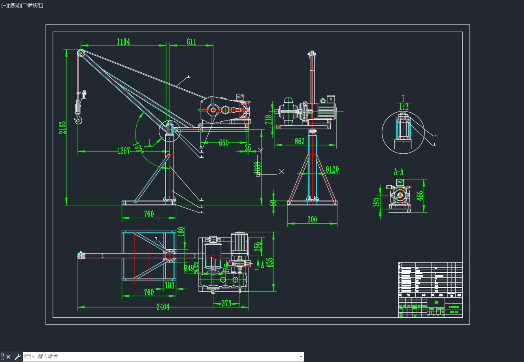This screenshot has width=524, height=362.
Task: Select the 1287 dimension text
Action: tap(124, 151)
